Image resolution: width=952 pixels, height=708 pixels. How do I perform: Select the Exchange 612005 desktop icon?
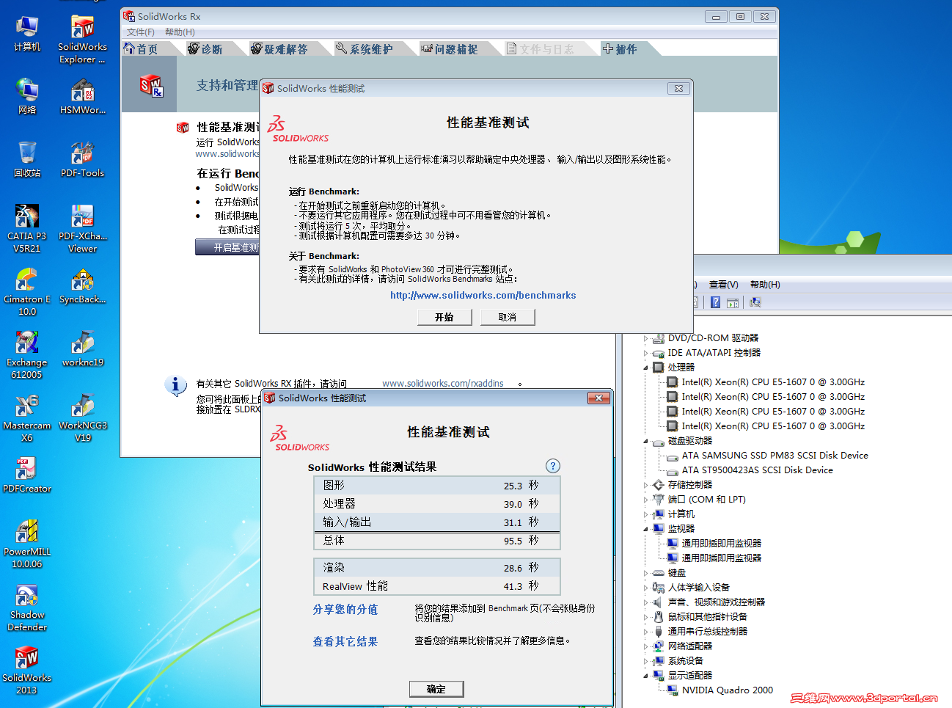[27, 355]
